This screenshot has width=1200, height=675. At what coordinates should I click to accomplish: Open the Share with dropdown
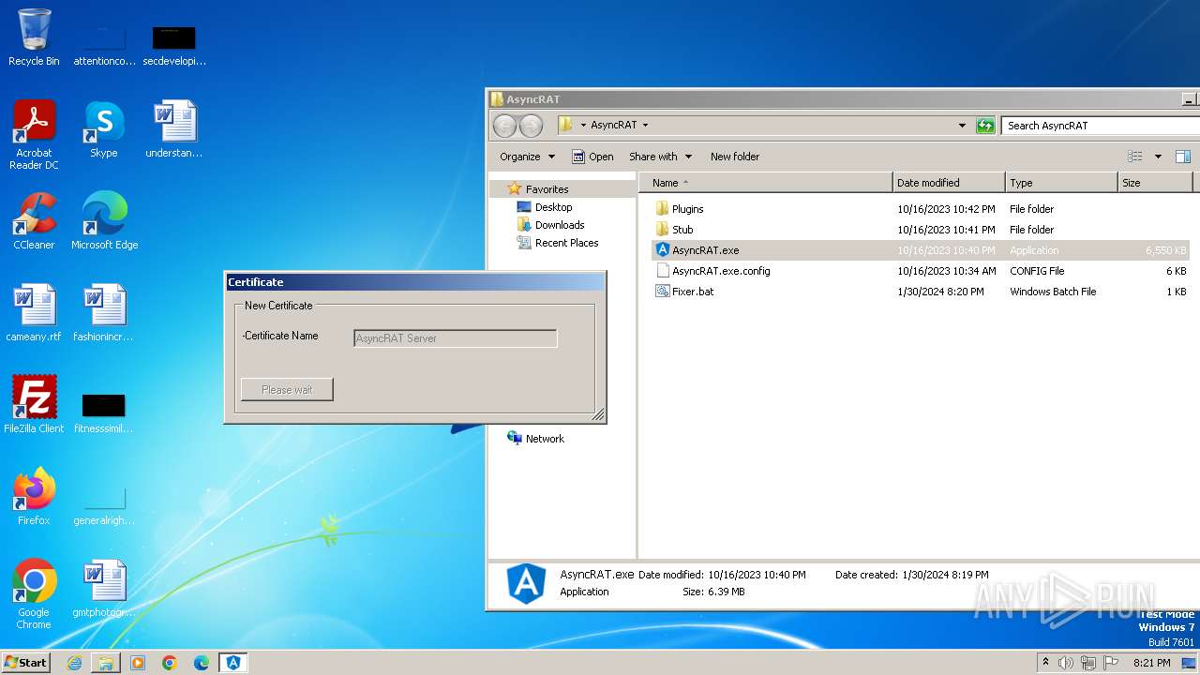(x=660, y=157)
